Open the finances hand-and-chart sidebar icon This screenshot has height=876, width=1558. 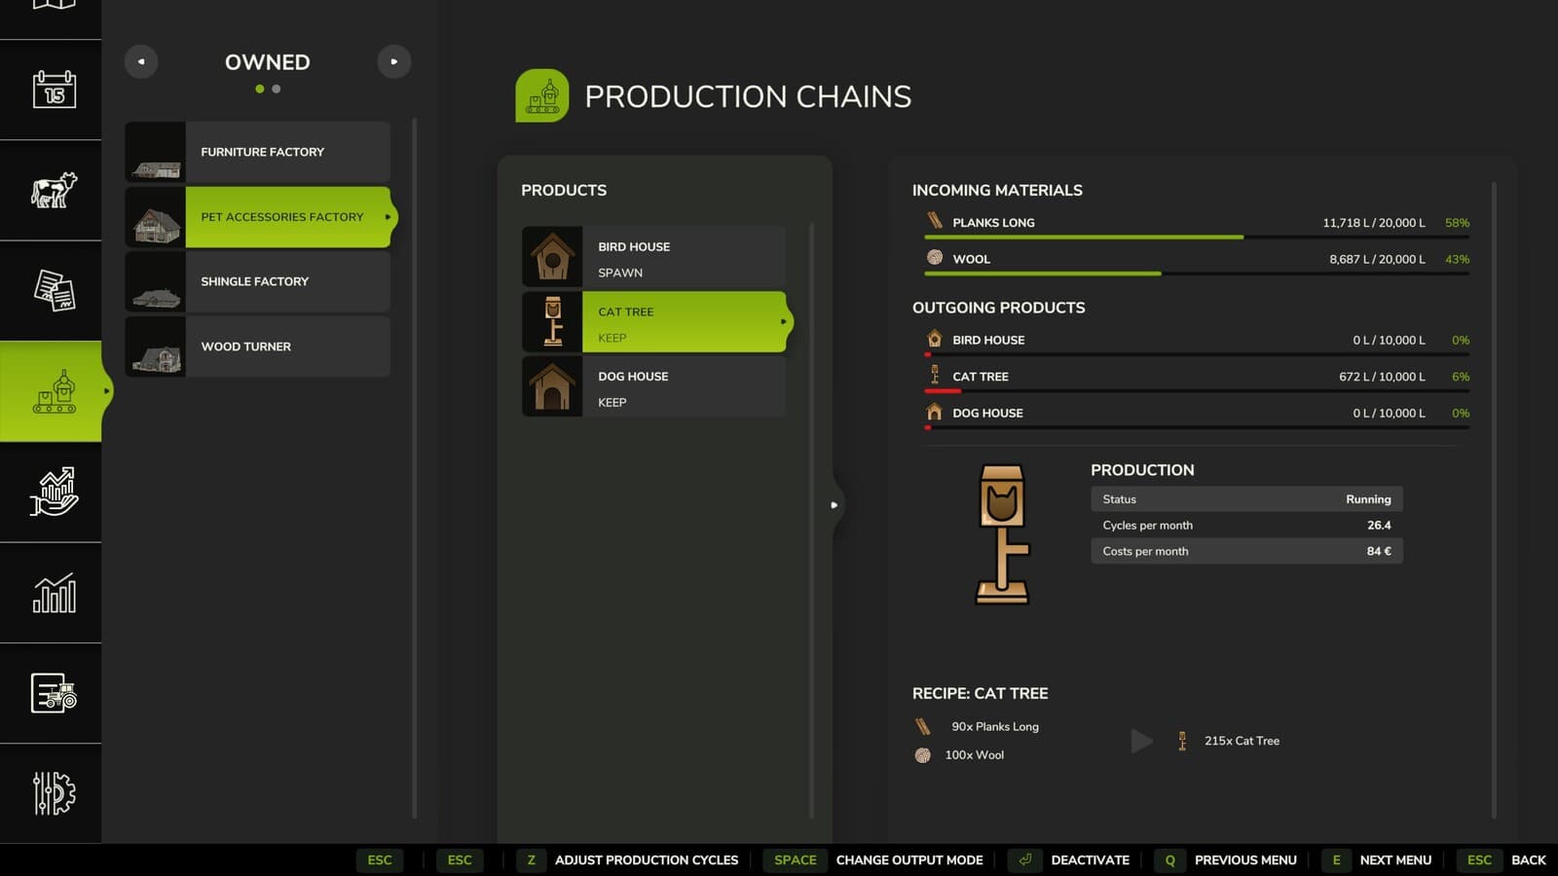point(54,492)
